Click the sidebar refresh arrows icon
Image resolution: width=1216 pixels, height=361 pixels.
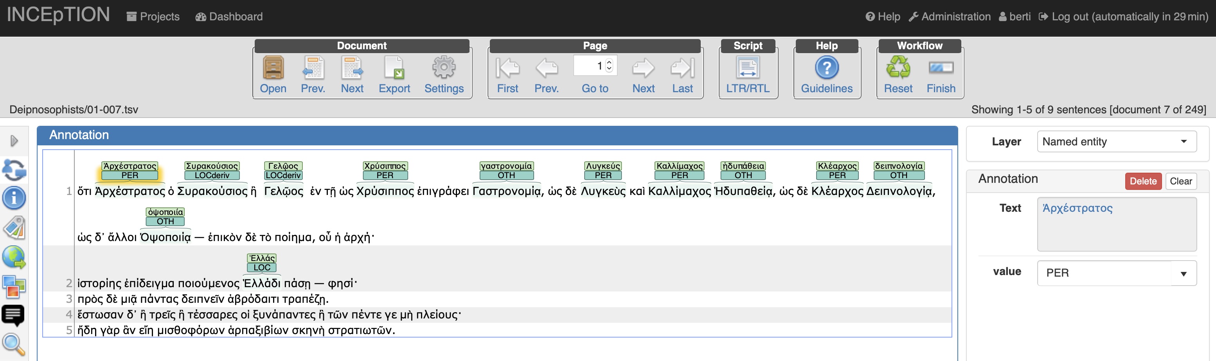[14, 170]
